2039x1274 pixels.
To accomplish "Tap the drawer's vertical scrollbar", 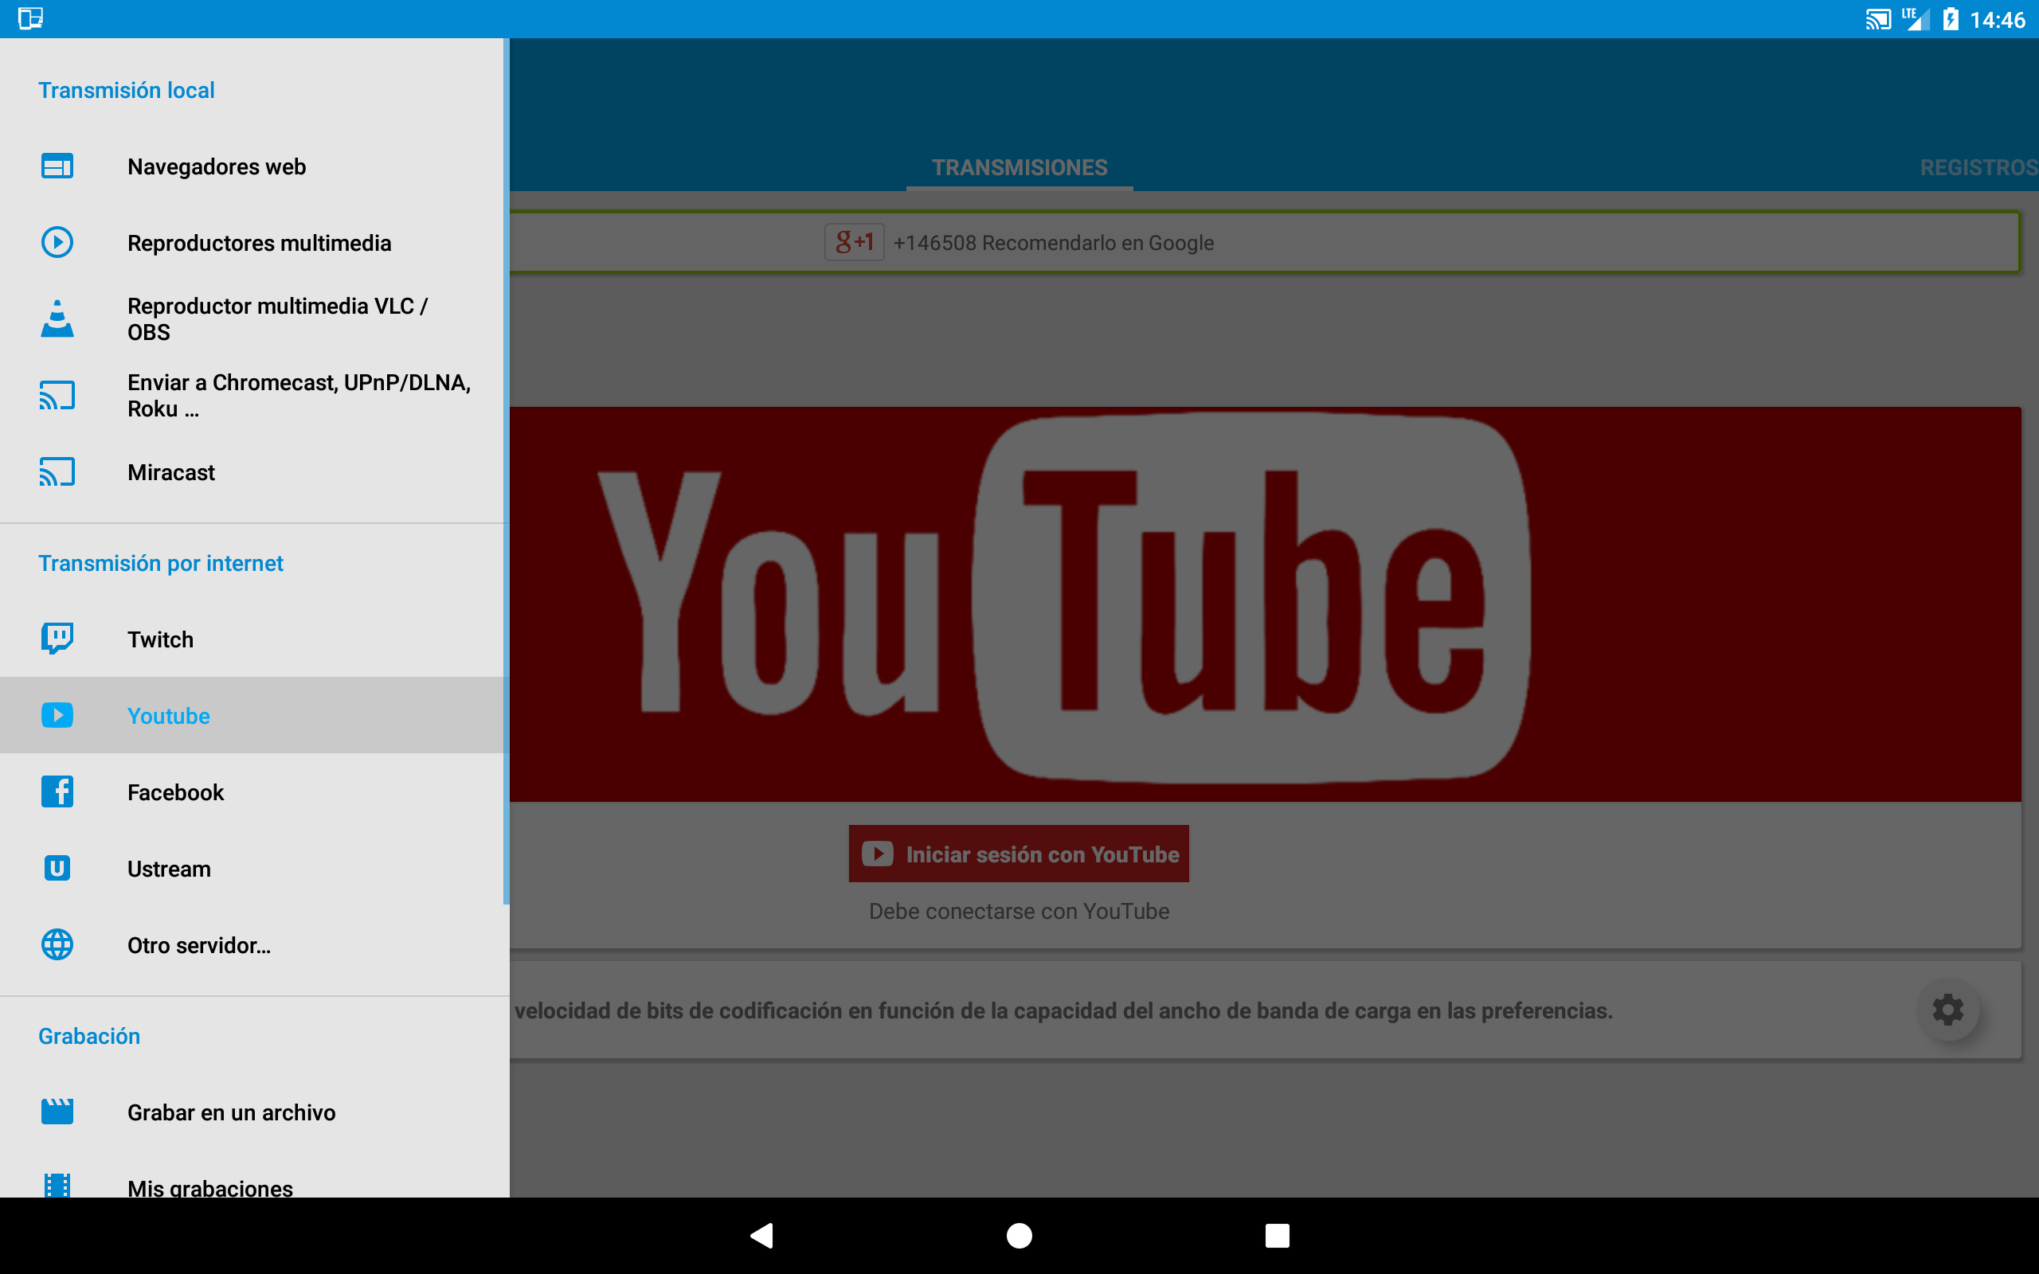I will [507, 472].
